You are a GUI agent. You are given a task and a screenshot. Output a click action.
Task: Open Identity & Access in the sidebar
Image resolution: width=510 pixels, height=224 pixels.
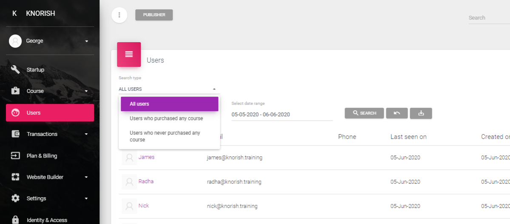click(50, 219)
